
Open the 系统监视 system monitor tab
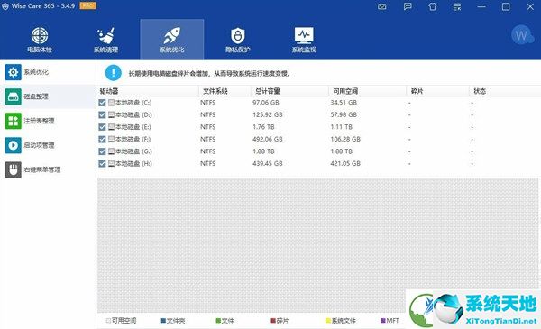click(304, 40)
